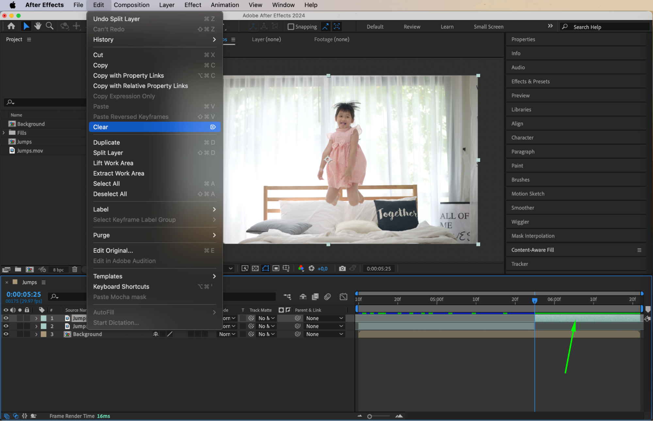Select the Hand tool
653x421 pixels.
(38, 26)
